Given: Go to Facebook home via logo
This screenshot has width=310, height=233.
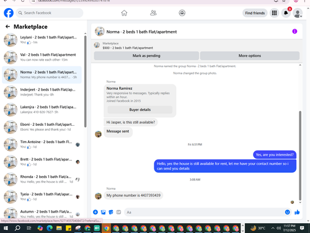Looking at the screenshot, I should (9, 13).
